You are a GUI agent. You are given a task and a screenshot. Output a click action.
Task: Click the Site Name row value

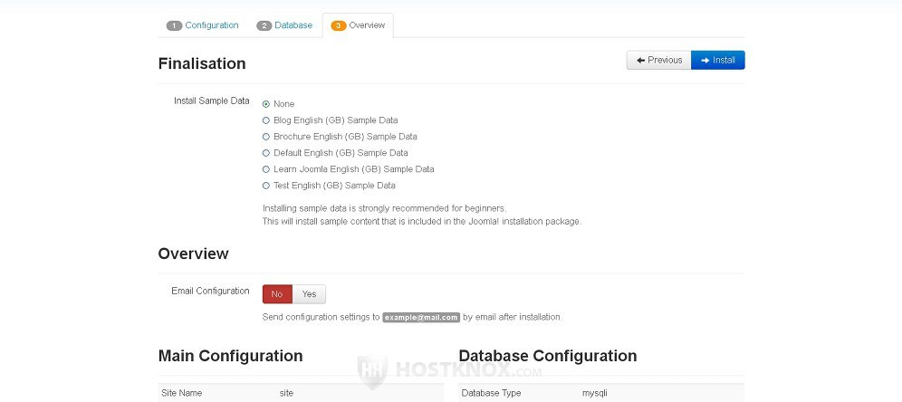[286, 393]
